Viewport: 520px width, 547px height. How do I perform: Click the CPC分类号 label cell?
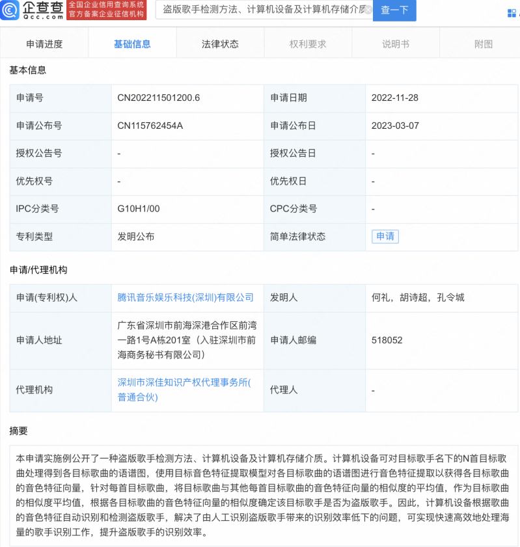point(314,209)
